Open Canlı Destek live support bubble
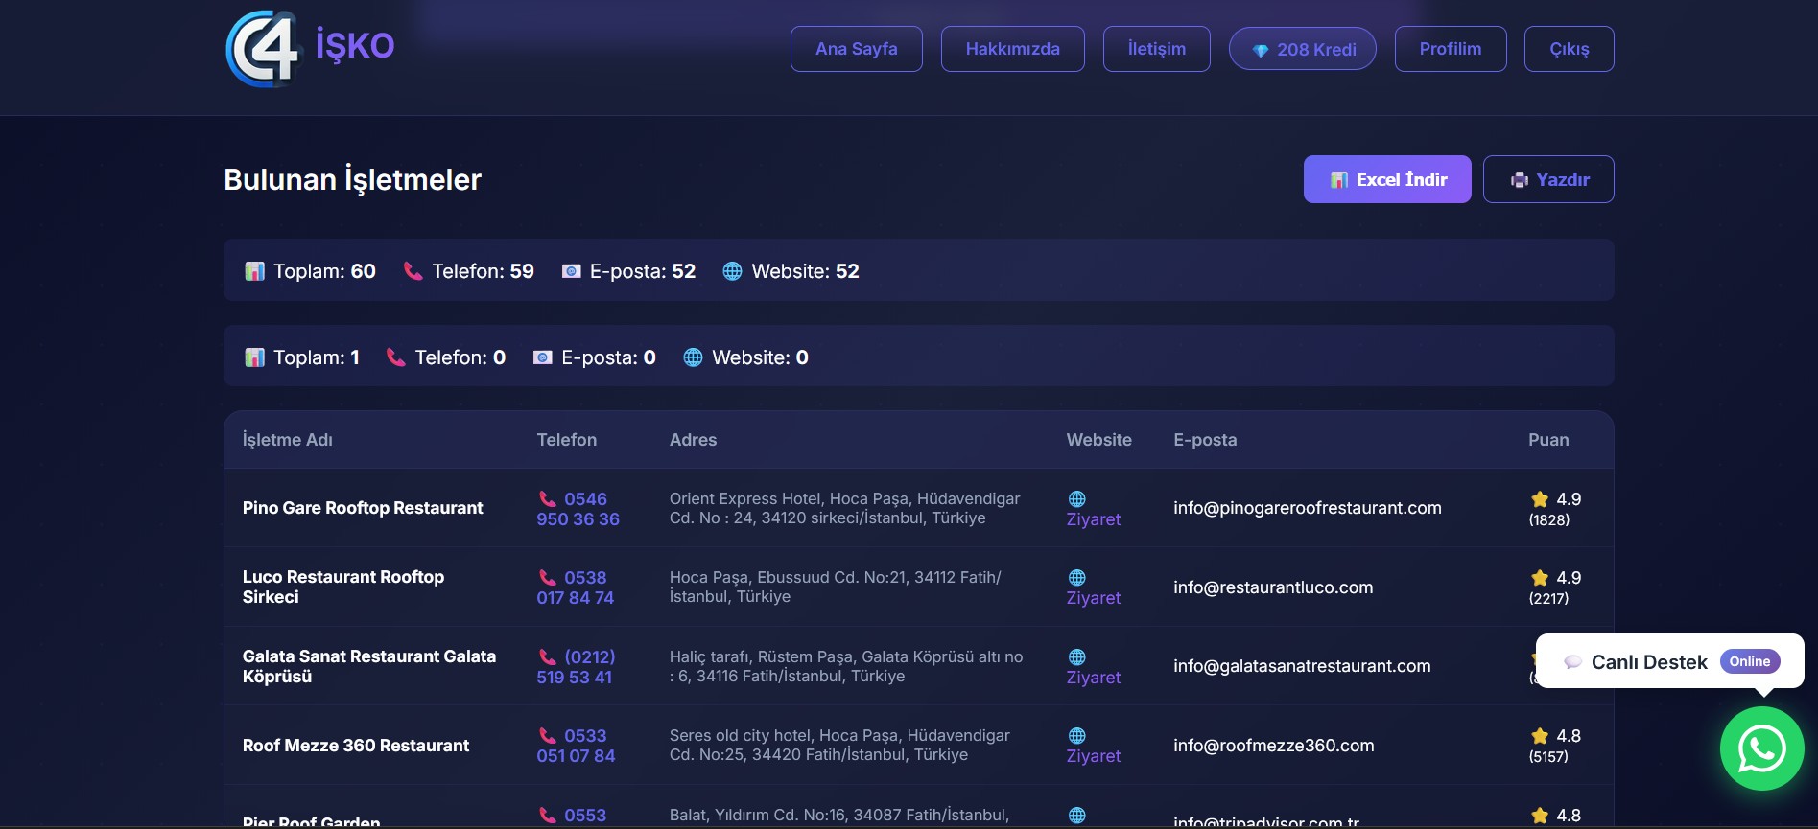 1670,661
